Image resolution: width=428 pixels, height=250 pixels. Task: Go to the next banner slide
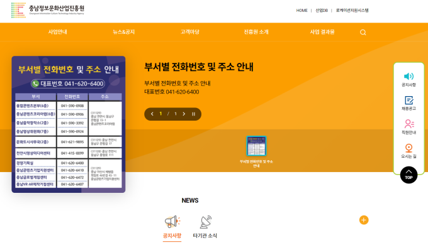pyautogui.click(x=184, y=114)
